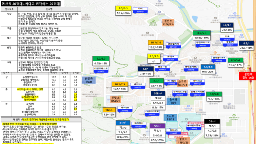Click the green 8.0/4.8 price box
The image size is (256, 144).
[214, 94]
